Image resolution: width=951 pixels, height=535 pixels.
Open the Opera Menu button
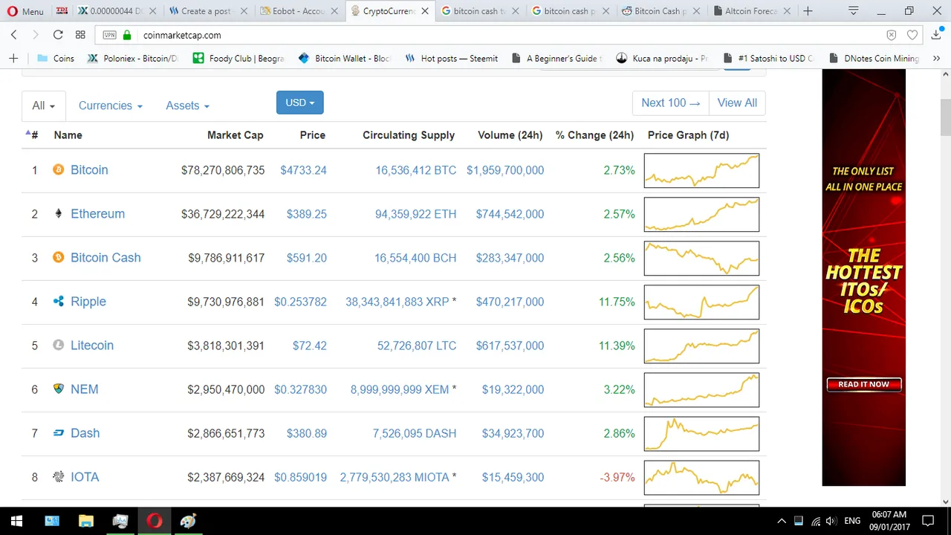(x=25, y=11)
